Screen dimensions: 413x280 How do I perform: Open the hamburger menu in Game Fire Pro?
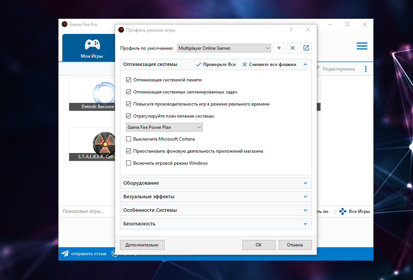point(362,46)
